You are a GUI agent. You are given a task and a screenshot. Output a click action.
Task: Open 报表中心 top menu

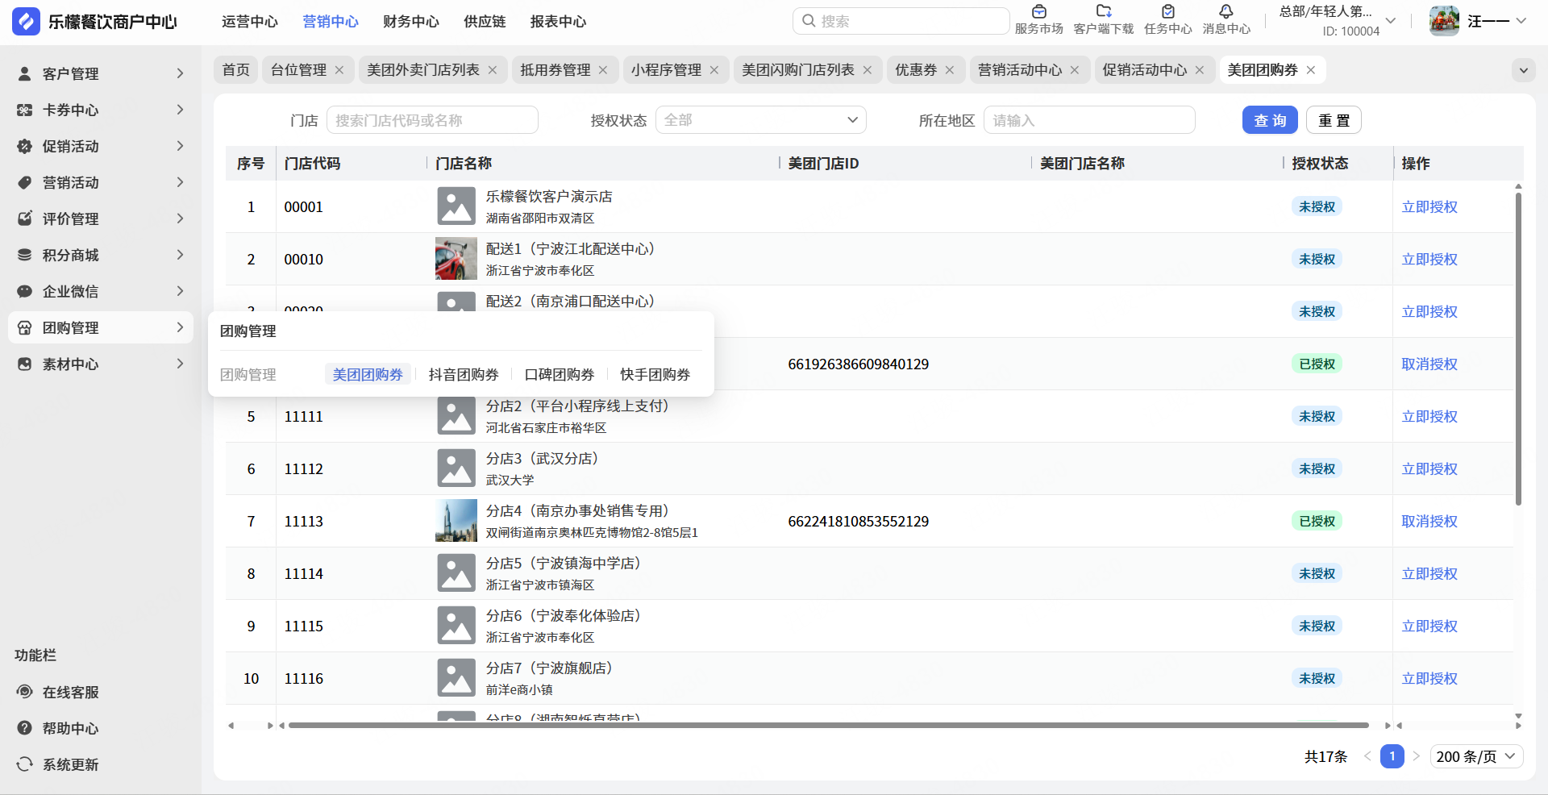pos(558,22)
